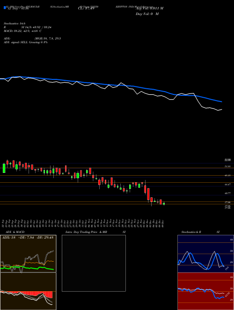
Task: Click the Avg Vol 0.011 M text
Action: tap(149, 8)
